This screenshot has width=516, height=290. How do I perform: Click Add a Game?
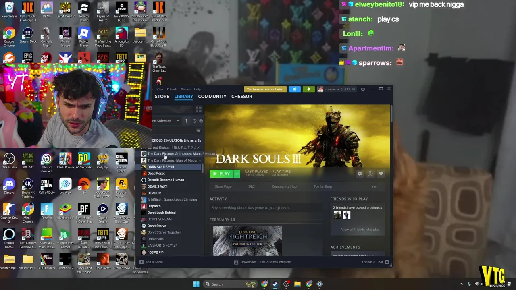point(151,262)
